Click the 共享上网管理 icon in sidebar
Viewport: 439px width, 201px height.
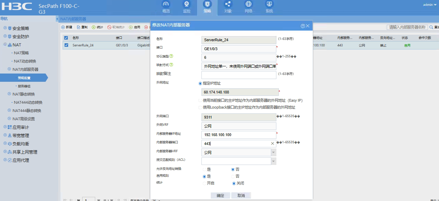tap(10, 152)
